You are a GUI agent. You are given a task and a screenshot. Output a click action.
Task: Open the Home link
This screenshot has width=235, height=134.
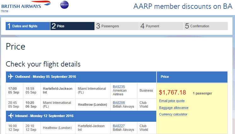(x=4, y=11)
